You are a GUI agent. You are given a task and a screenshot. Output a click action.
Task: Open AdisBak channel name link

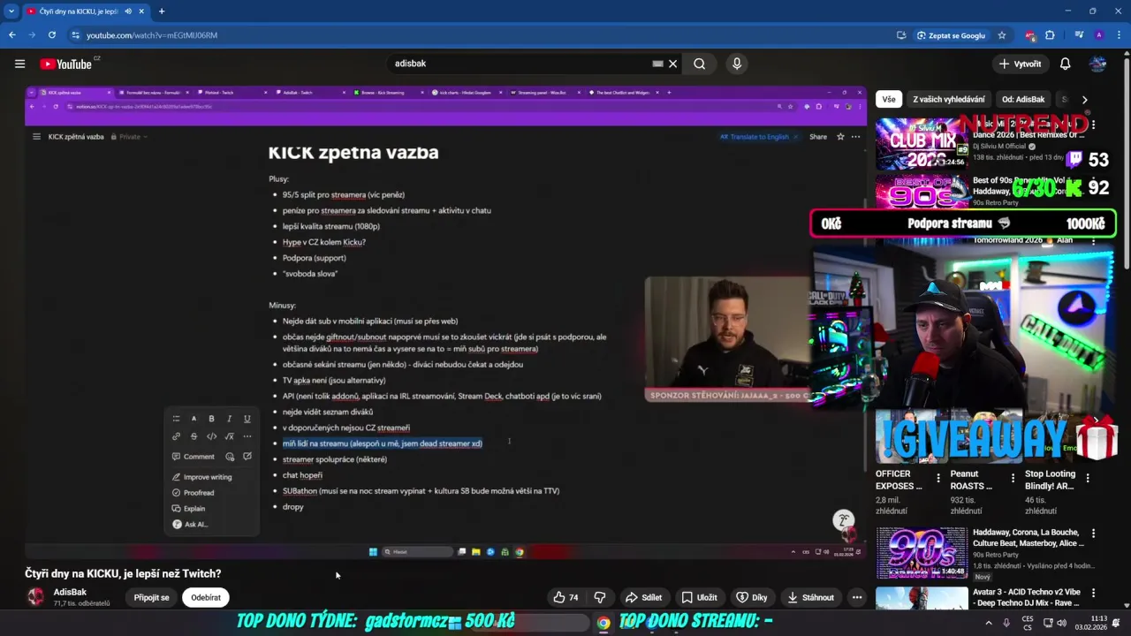pos(70,592)
